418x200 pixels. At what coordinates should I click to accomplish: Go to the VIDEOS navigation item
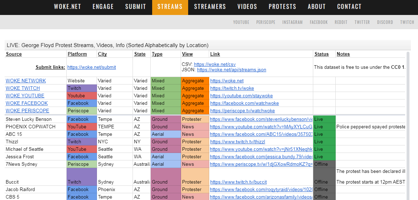247,7
